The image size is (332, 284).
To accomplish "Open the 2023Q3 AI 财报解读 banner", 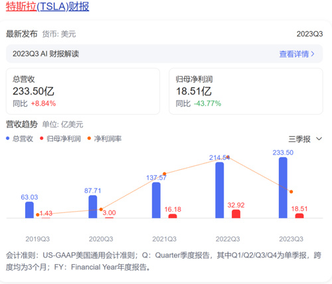I will (x=164, y=54).
